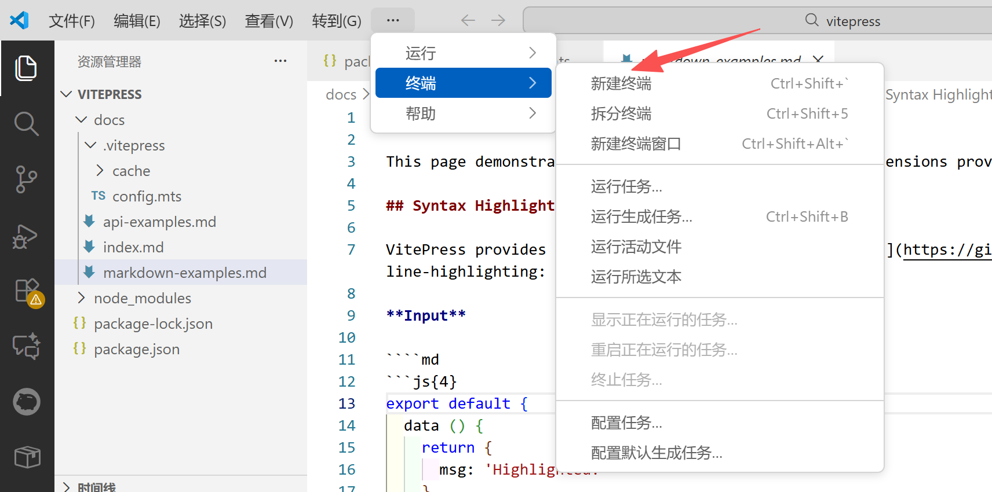Open the Chat sparkle icon view
The height and width of the screenshot is (492, 992).
(x=26, y=346)
